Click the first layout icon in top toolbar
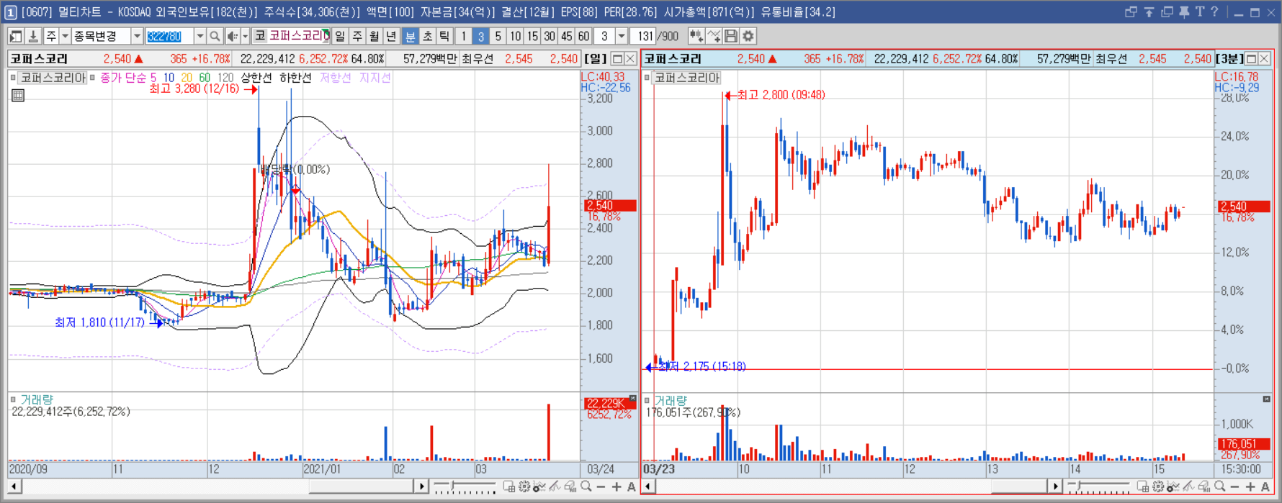This screenshot has height=503, width=1282. pos(15,36)
